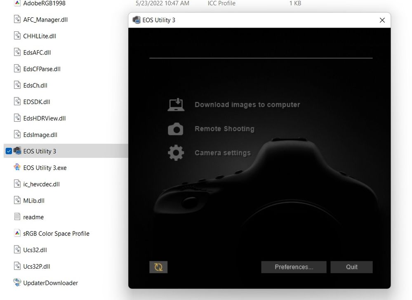Click the Remote Shooting camera icon
Image resolution: width=412 pixels, height=300 pixels.
[x=176, y=129]
